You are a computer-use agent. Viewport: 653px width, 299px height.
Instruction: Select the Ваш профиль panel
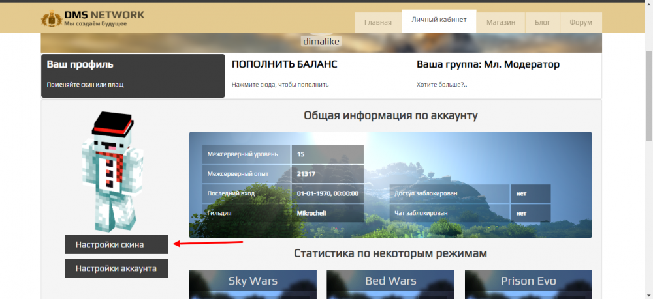pos(133,75)
